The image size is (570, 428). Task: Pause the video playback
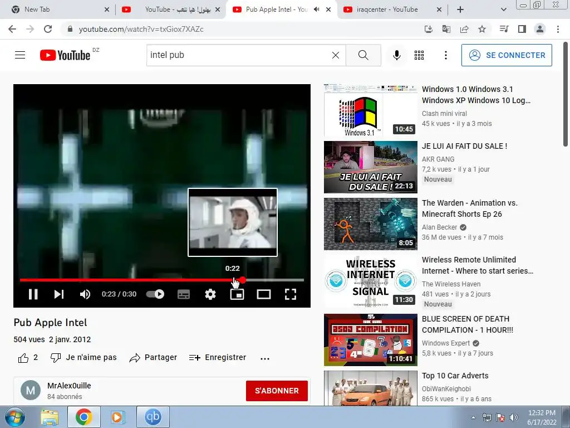point(33,294)
